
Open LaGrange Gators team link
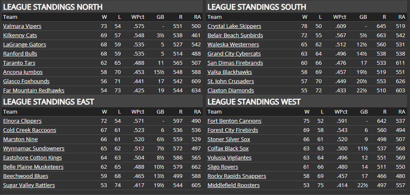[x=24, y=45]
